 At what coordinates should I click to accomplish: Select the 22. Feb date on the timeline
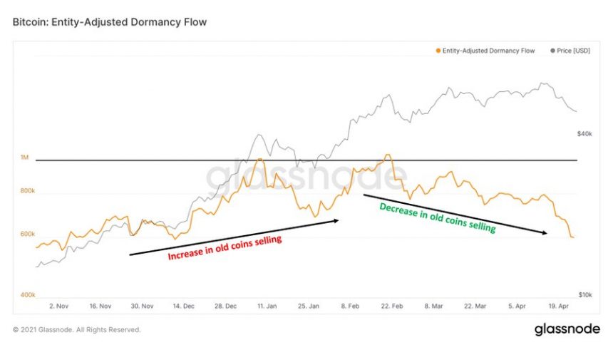[393, 306]
